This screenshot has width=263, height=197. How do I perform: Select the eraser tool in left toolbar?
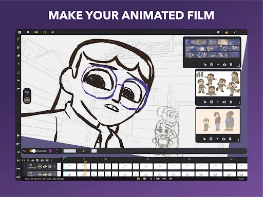[x=18, y=47]
